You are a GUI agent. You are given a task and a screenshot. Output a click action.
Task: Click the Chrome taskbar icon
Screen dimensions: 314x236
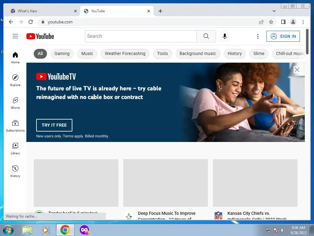point(65,230)
